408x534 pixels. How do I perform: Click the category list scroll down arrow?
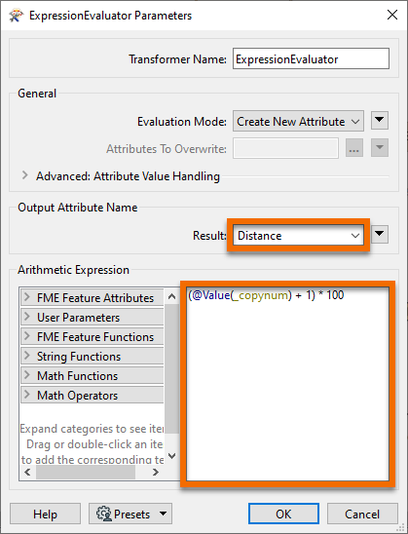point(171,456)
